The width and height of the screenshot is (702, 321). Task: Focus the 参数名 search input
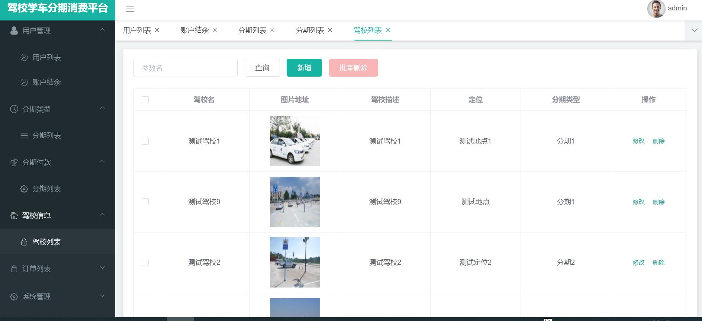click(x=186, y=68)
